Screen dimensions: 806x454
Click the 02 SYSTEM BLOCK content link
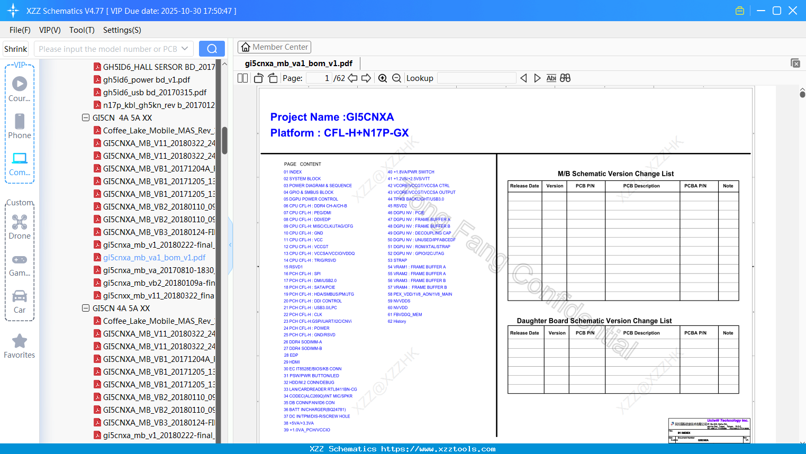[302, 179]
